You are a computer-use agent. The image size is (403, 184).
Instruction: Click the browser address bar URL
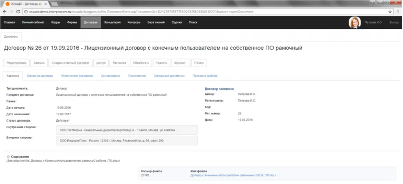[x=157, y=12]
